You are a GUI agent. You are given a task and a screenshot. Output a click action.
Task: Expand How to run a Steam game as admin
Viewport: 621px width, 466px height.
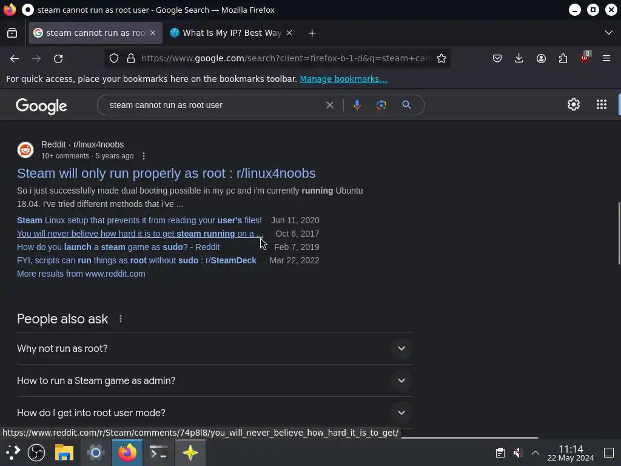[x=215, y=381]
